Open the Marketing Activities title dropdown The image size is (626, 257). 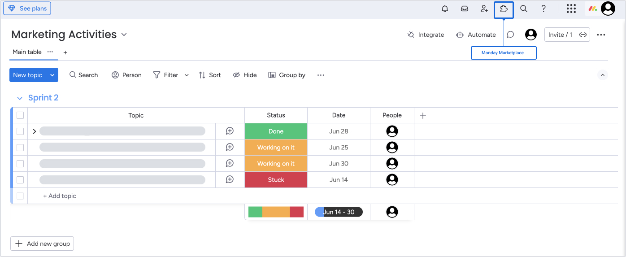tap(124, 35)
